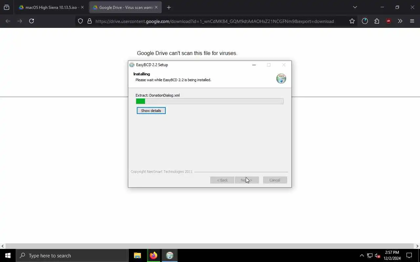Switch to Firefox in the taskbar
420x262 pixels.
pyautogui.click(x=153, y=255)
